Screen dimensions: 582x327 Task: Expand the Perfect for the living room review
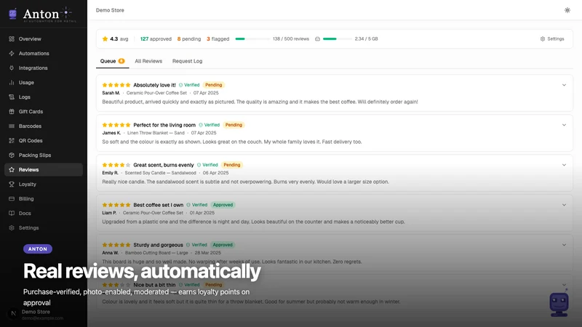[564, 125]
